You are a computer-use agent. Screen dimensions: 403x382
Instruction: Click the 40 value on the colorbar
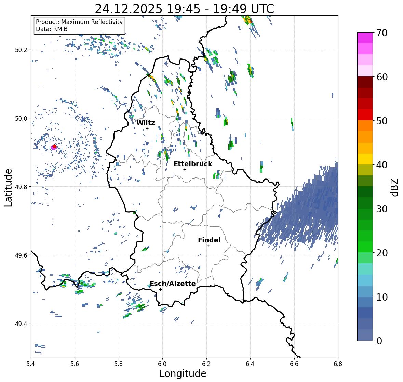(x=382, y=165)
